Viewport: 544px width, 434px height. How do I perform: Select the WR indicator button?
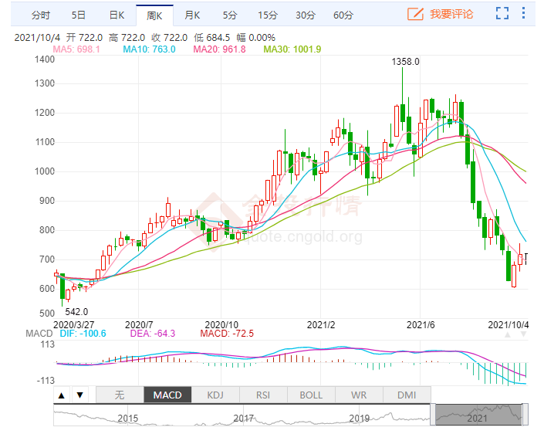(359, 395)
